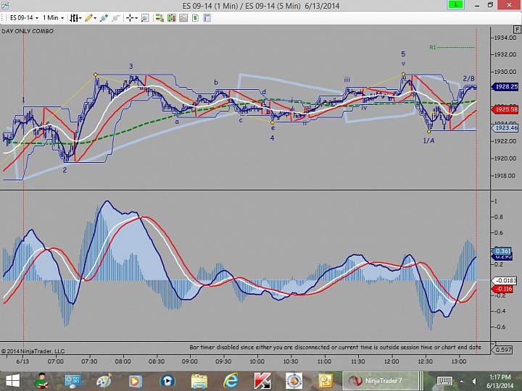Open the chart bar style dropdown
The image size is (522, 391).
click(x=75, y=18)
